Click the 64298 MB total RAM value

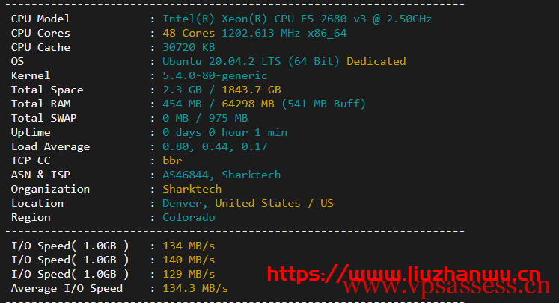(248, 104)
